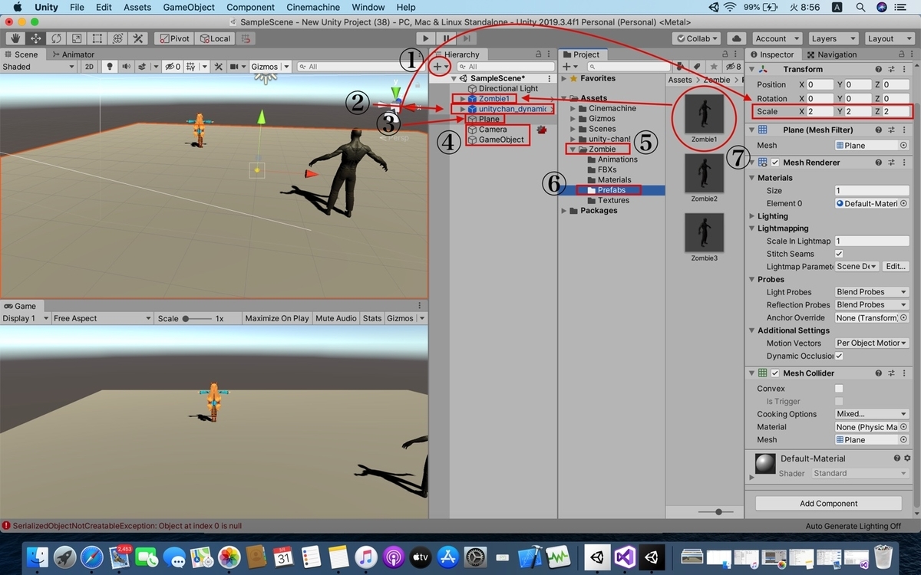Open the Component menu
This screenshot has height=575, width=921.
(250, 7)
